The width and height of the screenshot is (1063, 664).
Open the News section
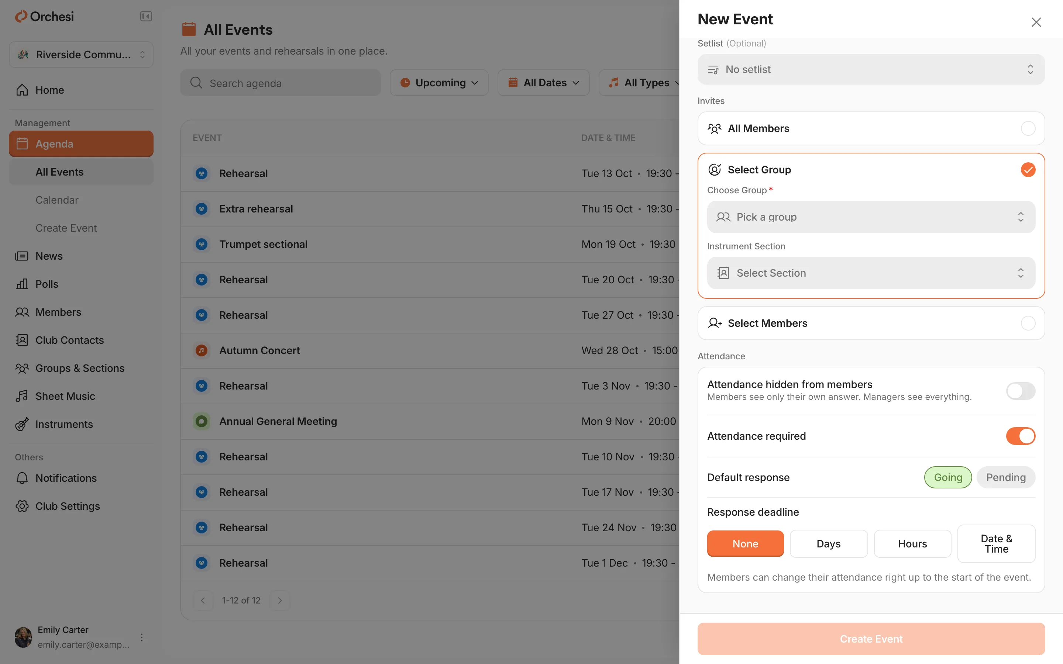coord(81,256)
